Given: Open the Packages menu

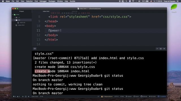Looking at the screenshot, I should click(52, 1).
